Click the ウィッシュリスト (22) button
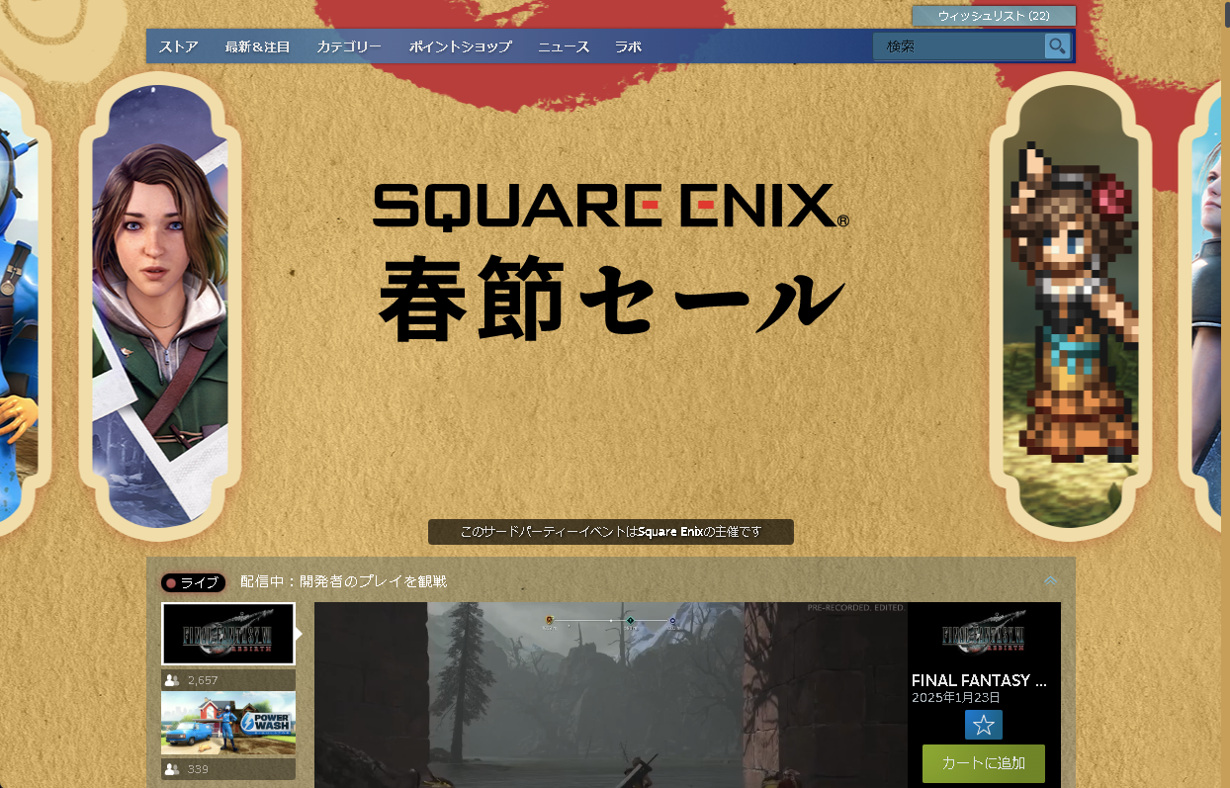 click(994, 16)
